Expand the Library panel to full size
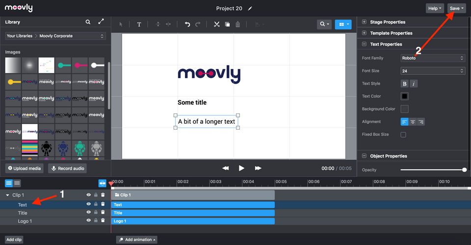The image size is (471, 245). click(101, 22)
